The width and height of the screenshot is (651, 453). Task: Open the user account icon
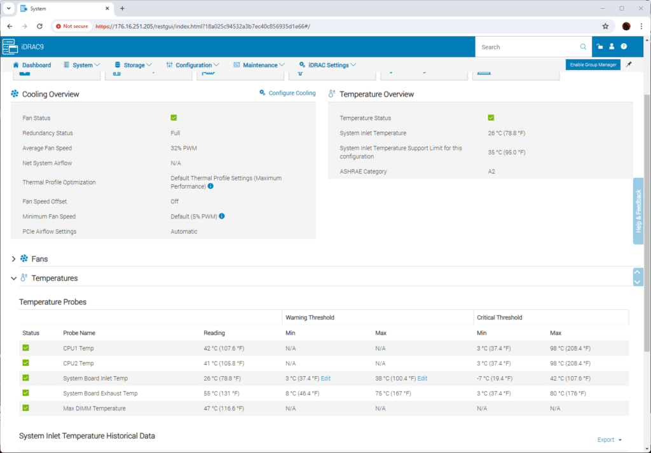tap(612, 46)
